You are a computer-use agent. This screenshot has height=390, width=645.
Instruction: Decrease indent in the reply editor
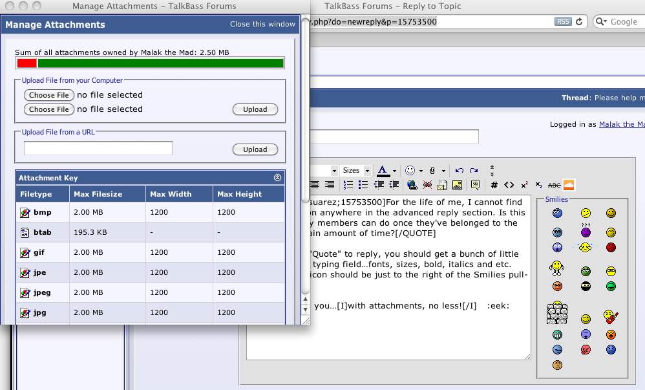(x=379, y=185)
